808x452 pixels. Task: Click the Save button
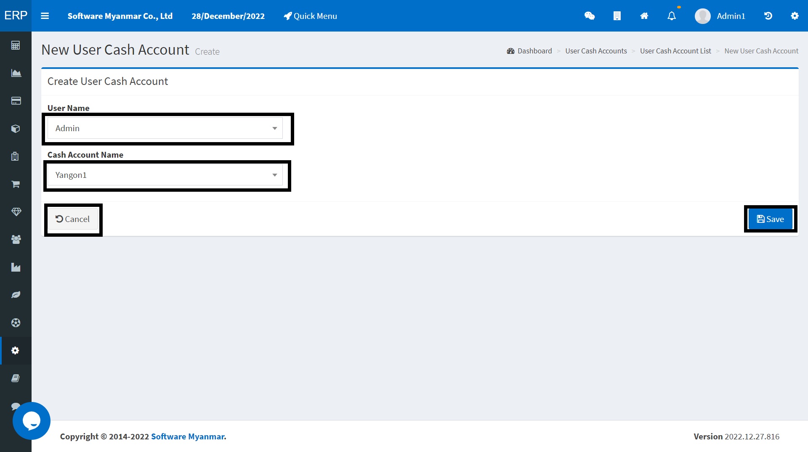(x=770, y=219)
